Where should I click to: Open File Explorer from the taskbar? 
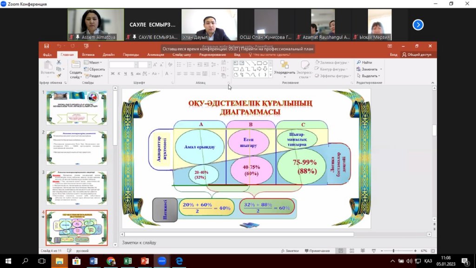[59, 261]
